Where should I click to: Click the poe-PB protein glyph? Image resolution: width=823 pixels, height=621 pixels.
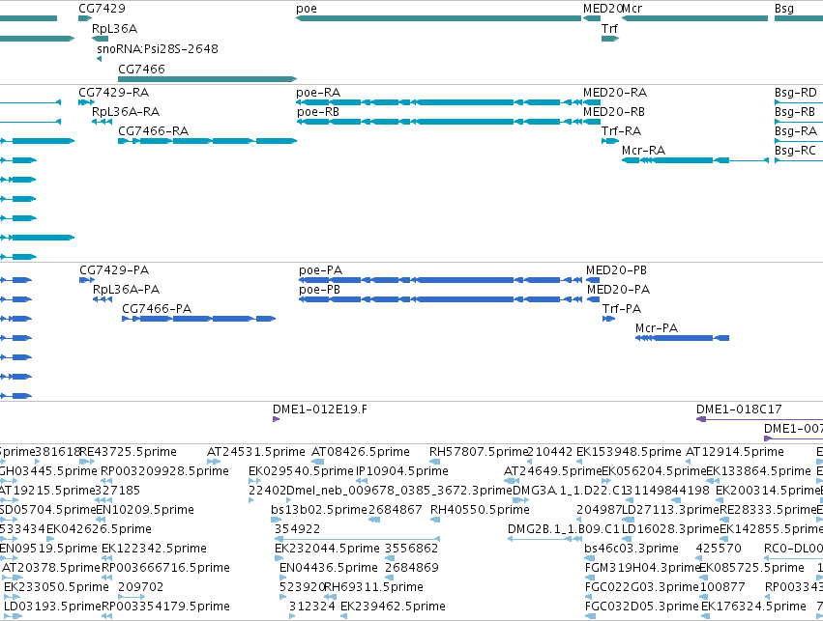tap(441, 299)
